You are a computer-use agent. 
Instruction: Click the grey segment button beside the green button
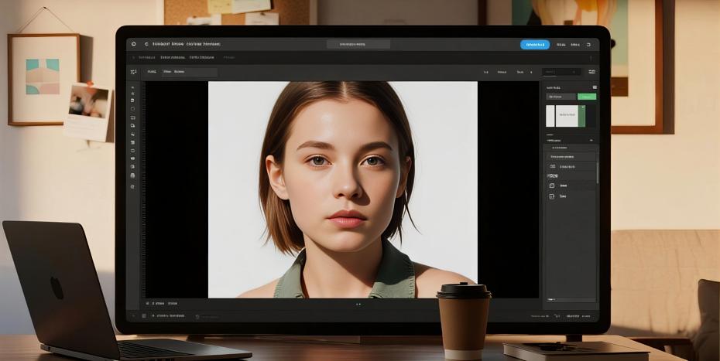coord(561,97)
